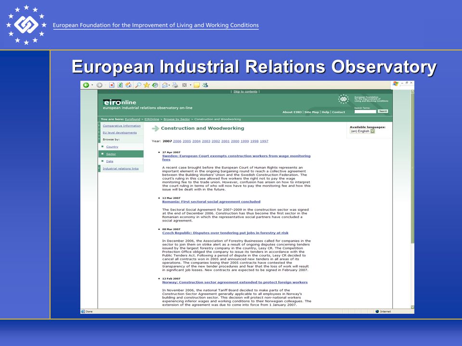The width and height of the screenshot is (462, 346).
Task: Show articles from year 2000
Action: pyautogui.click(x=235, y=141)
